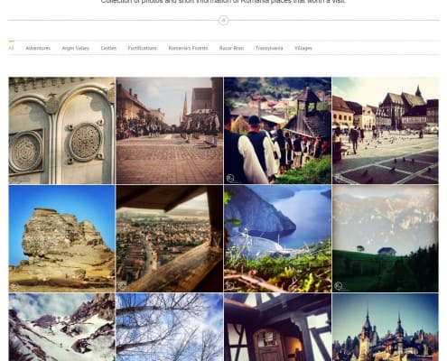Open the bare tree branches photo

point(170,328)
